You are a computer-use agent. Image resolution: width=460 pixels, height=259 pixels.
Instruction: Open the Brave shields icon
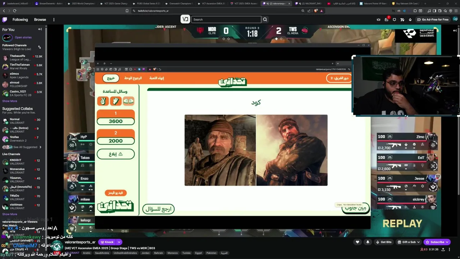316,11
